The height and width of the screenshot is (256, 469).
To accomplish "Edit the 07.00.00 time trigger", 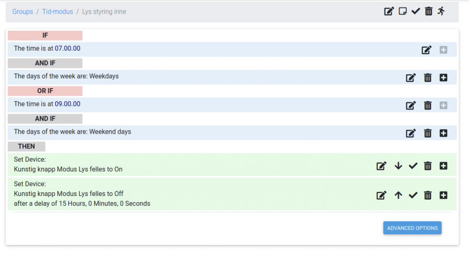I will pos(426,50).
